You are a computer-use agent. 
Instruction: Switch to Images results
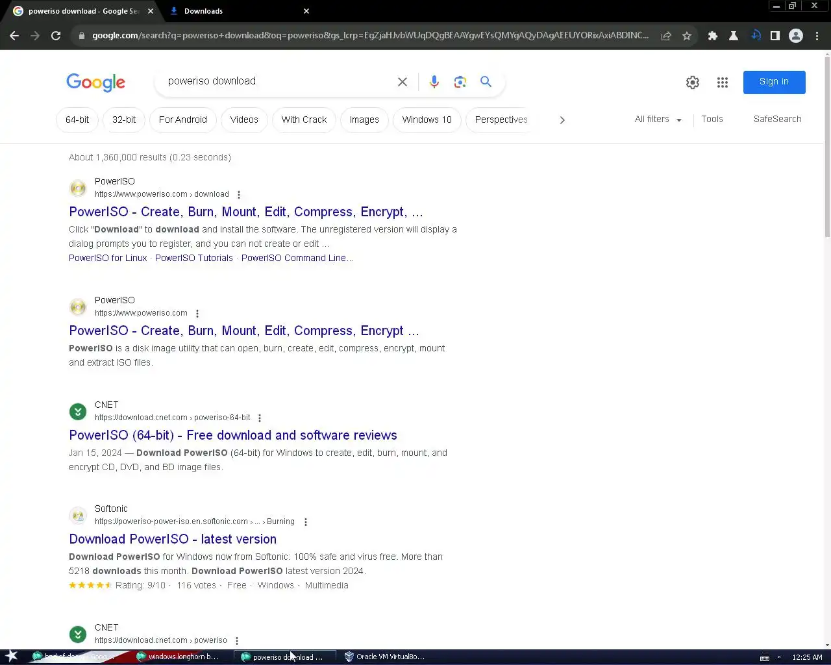[x=364, y=120]
